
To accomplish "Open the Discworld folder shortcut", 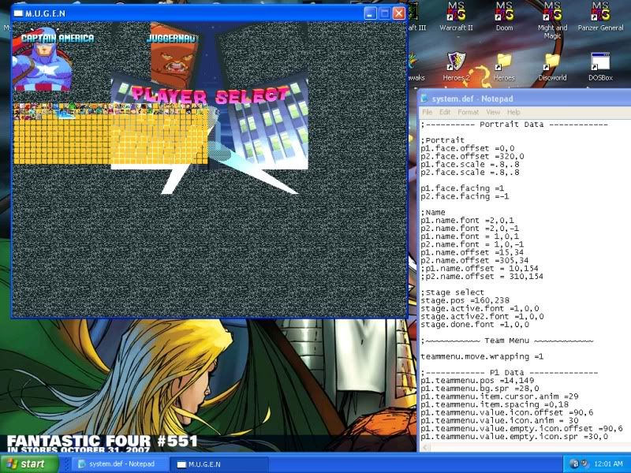I will [552, 63].
